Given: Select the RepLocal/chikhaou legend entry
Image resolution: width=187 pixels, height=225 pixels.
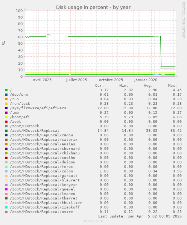Looking at the screenshot, I should tap(45, 153).
